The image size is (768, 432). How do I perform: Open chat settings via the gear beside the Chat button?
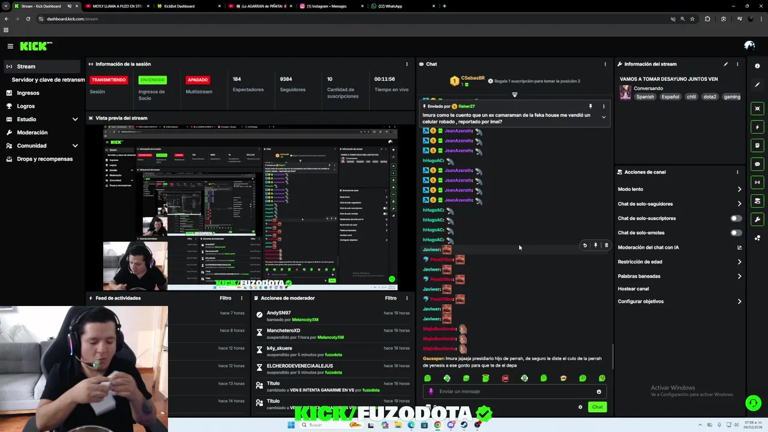(580, 407)
